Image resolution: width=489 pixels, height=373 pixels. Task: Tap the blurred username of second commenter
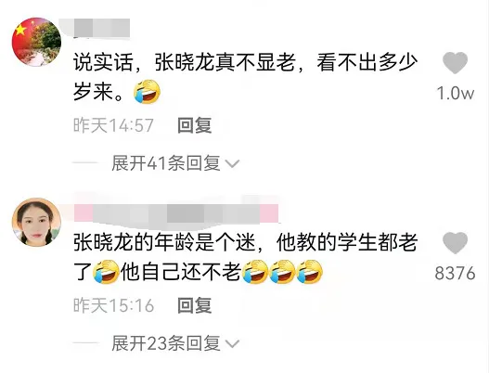176,213
